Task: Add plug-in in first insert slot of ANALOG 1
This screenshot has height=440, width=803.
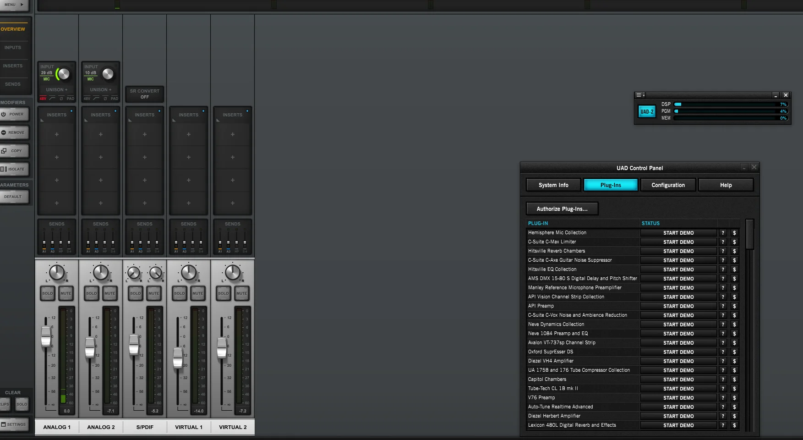Action: point(57,134)
